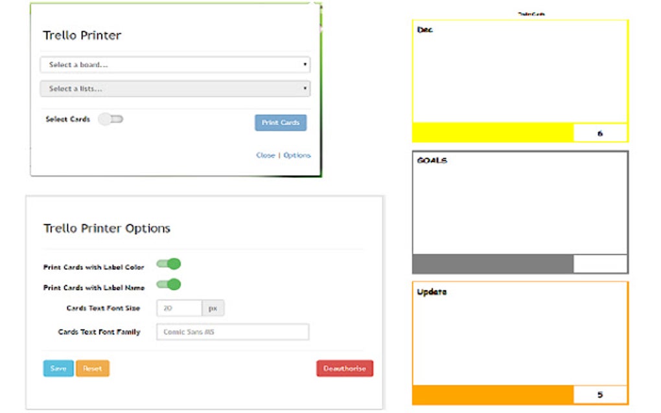The width and height of the screenshot is (661, 413).
Task: Enable the Select Cards toggle
Action: [110, 119]
